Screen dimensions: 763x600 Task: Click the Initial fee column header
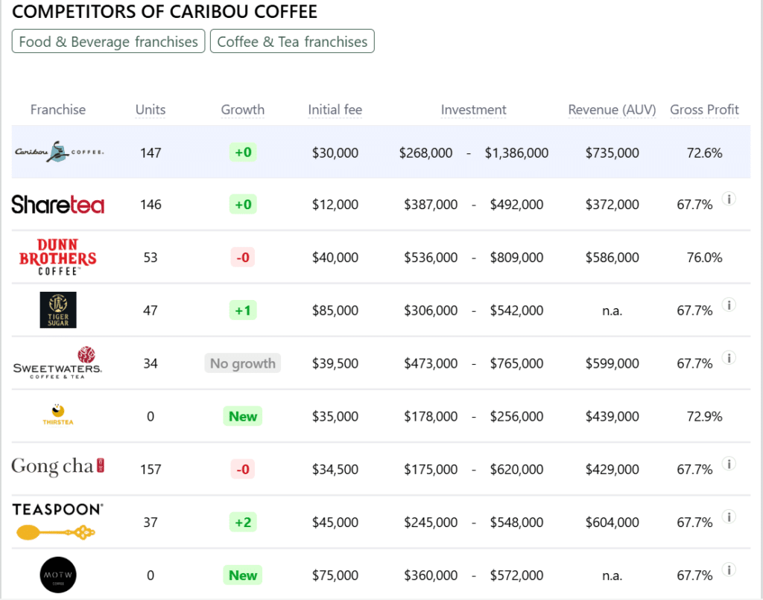point(335,110)
